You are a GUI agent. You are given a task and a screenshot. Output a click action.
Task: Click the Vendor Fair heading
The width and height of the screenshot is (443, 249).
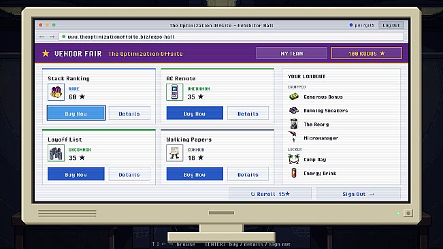point(78,54)
